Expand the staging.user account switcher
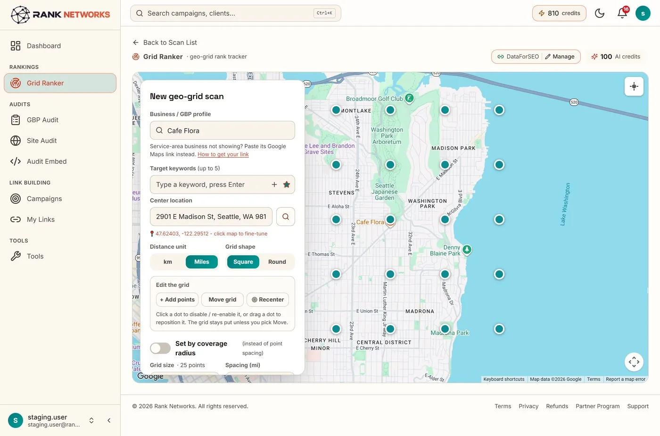660x436 pixels. [91, 420]
